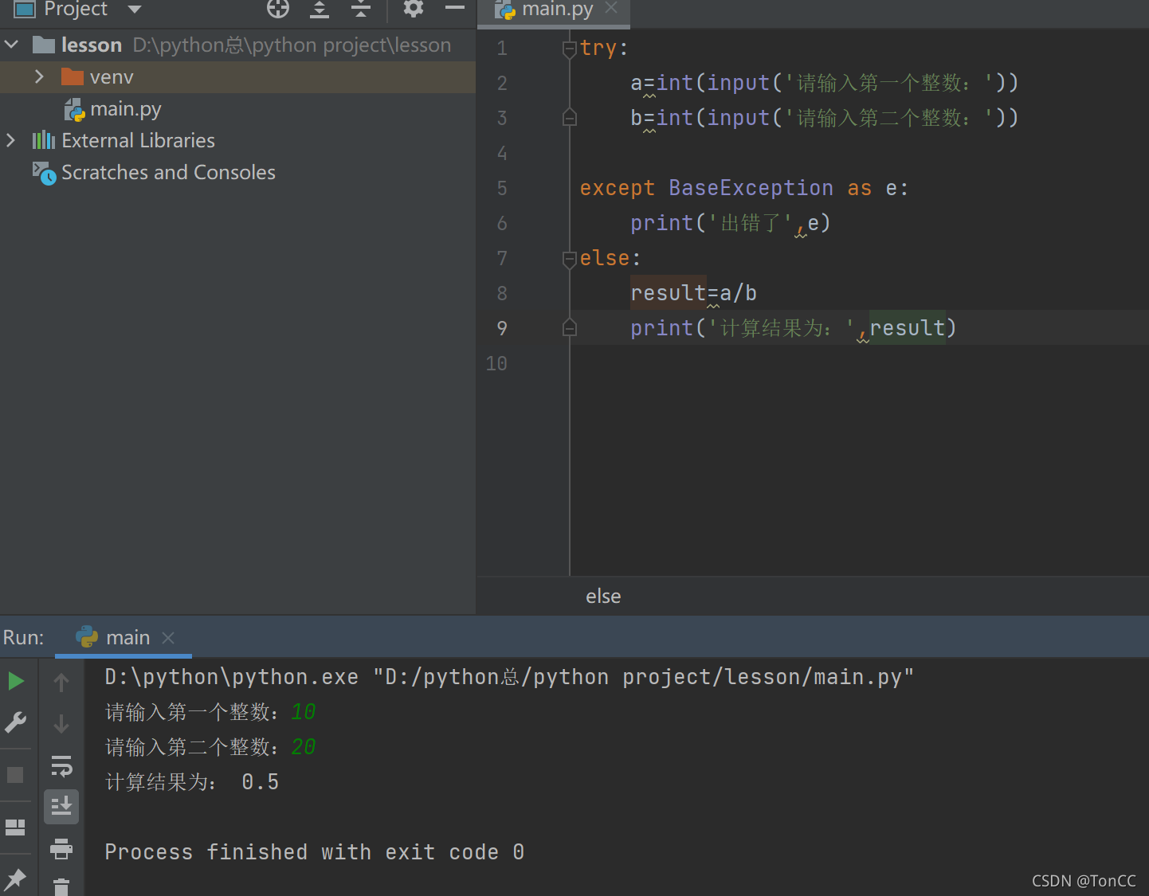Rerun main with the green play icon

click(x=16, y=681)
